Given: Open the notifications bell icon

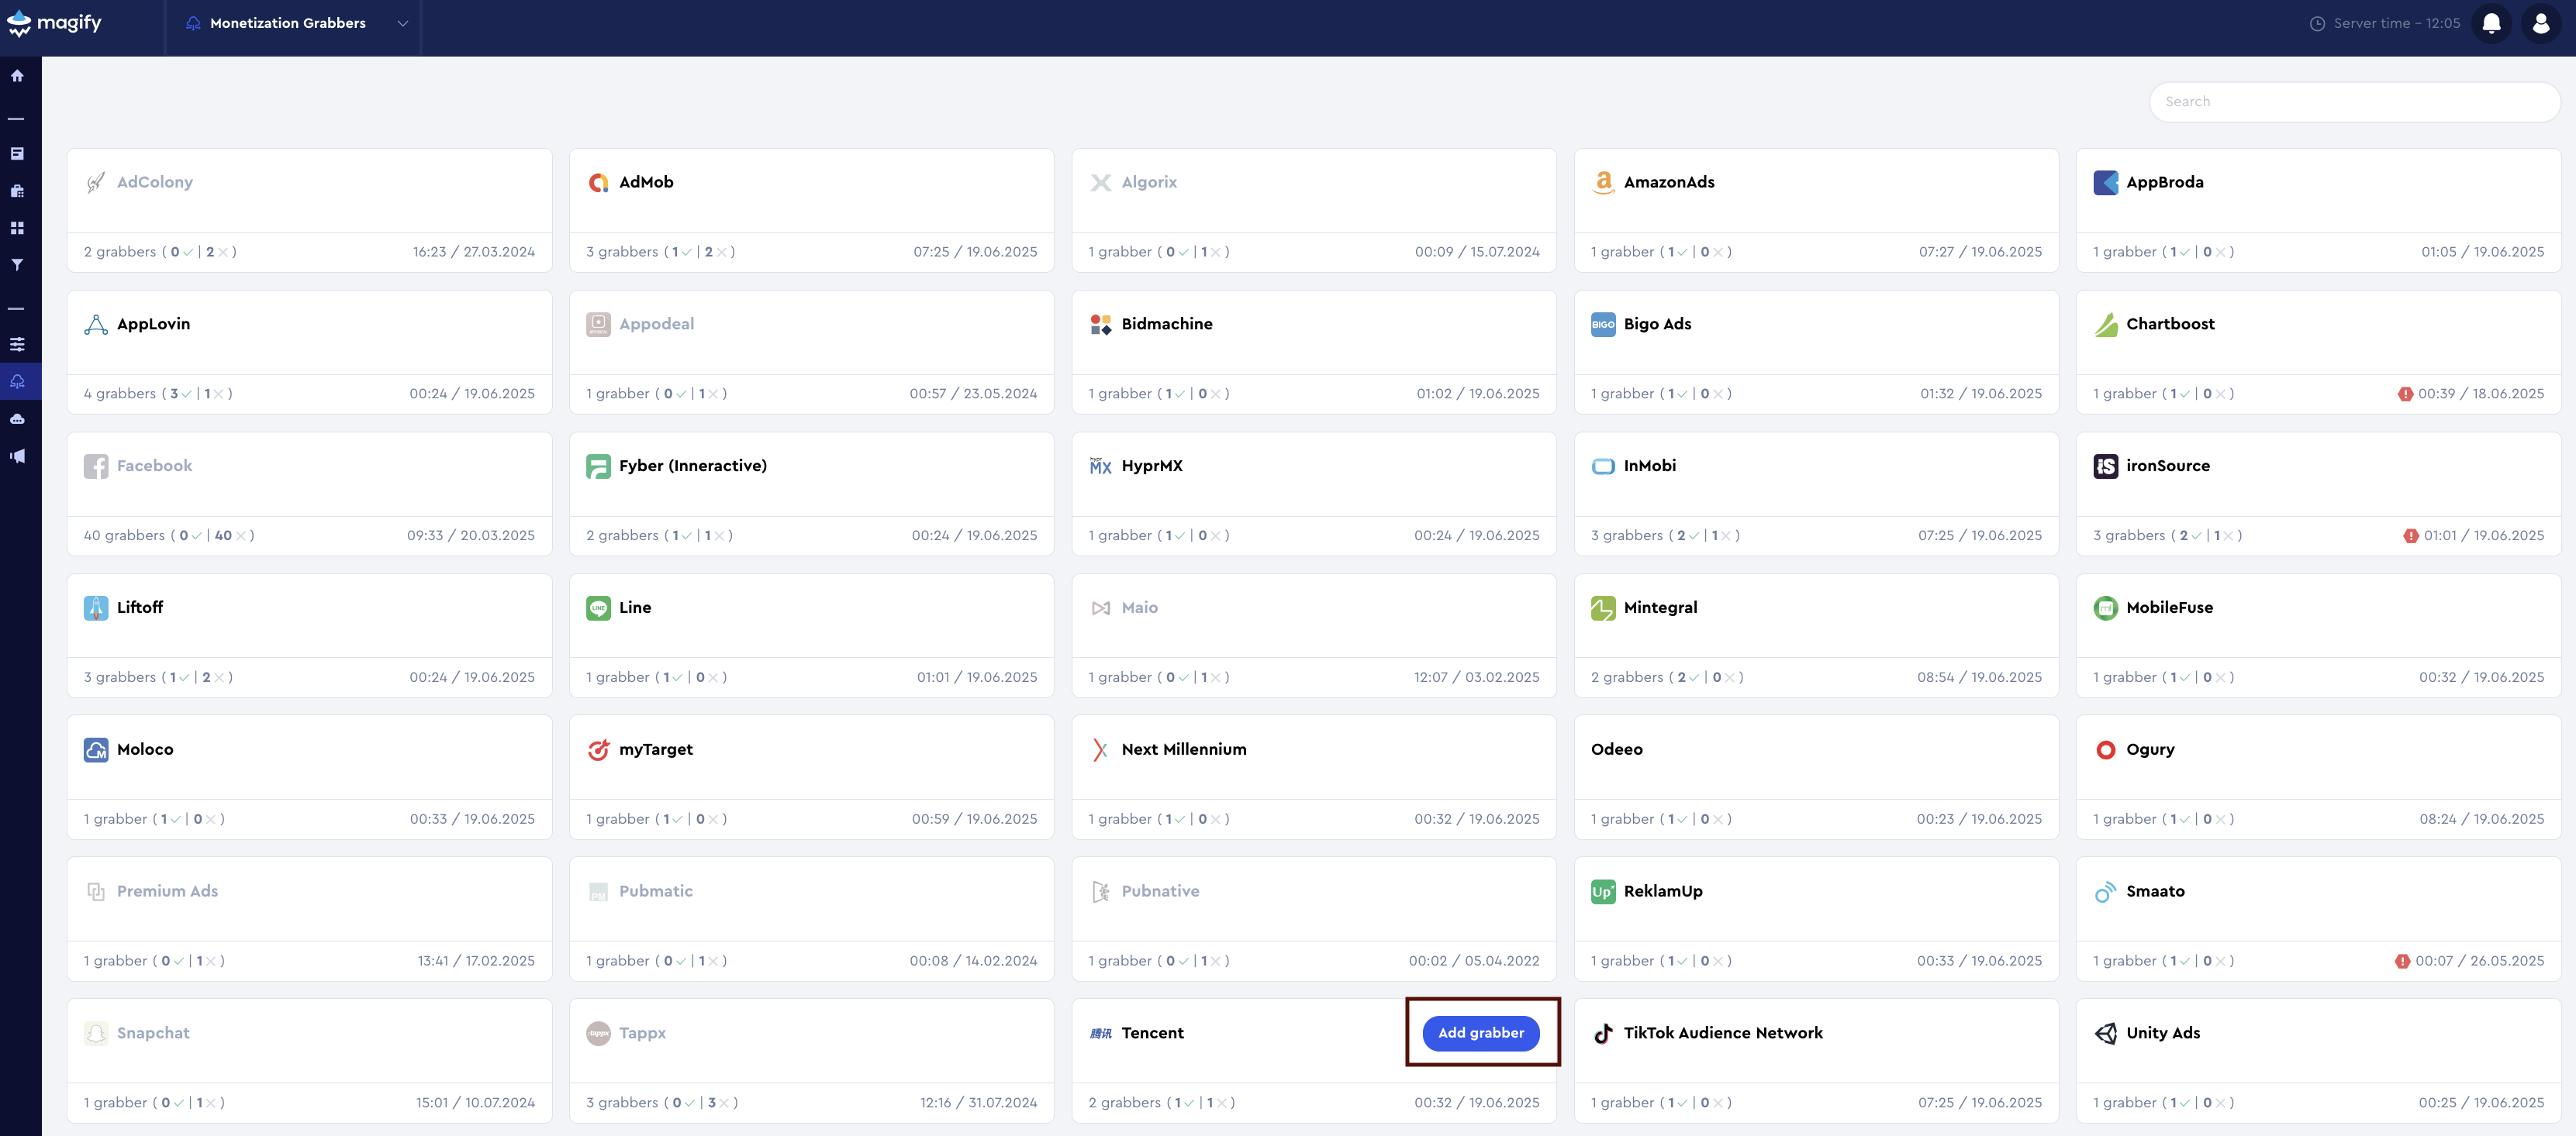Looking at the screenshot, I should click(2491, 23).
